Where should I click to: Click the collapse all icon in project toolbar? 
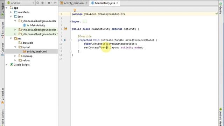(x=43, y=3)
